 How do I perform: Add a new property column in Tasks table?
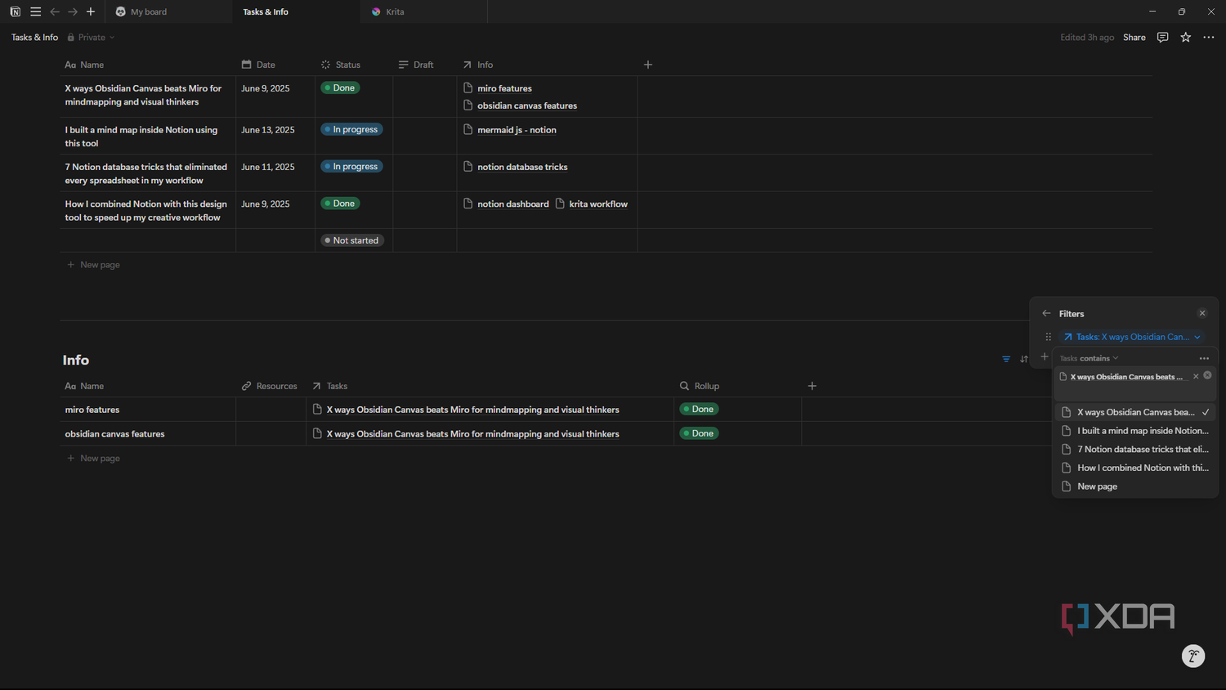tap(648, 65)
